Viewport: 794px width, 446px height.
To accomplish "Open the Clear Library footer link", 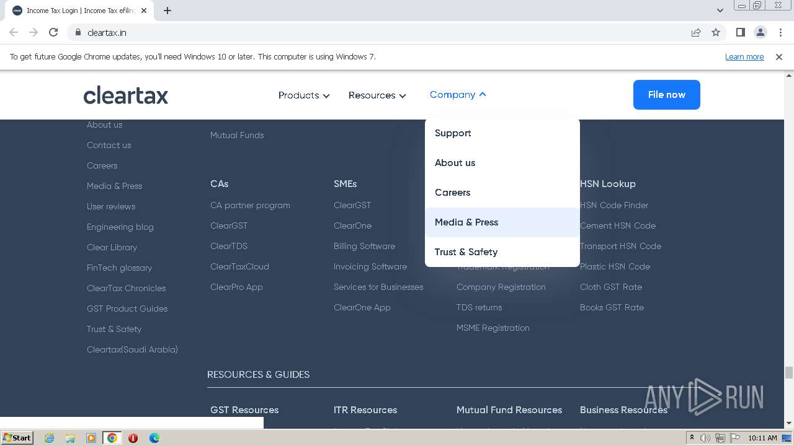I will (112, 247).
